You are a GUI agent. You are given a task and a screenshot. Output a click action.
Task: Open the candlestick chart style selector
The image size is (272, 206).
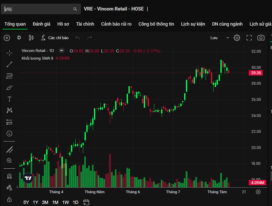(31, 38)
